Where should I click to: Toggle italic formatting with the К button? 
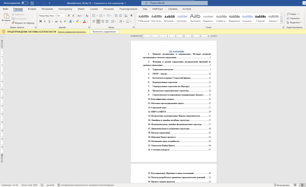click(x=45, y=21)
